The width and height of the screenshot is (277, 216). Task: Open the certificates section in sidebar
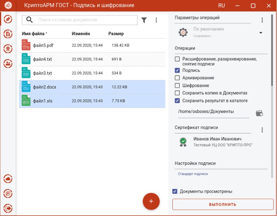pyautogui.click(x=8, y=49)
